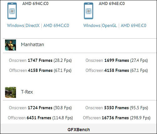Screen dimensions: 157x134
Task: Click the bold AMD 694E:C0 heading
Action: (x=112, y=3)
